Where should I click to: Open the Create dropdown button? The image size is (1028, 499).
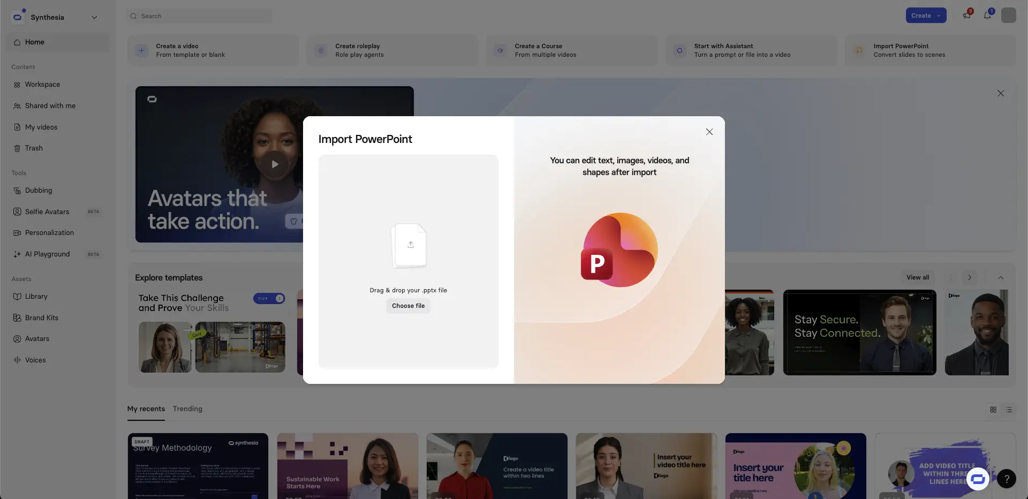click(926, 16)
